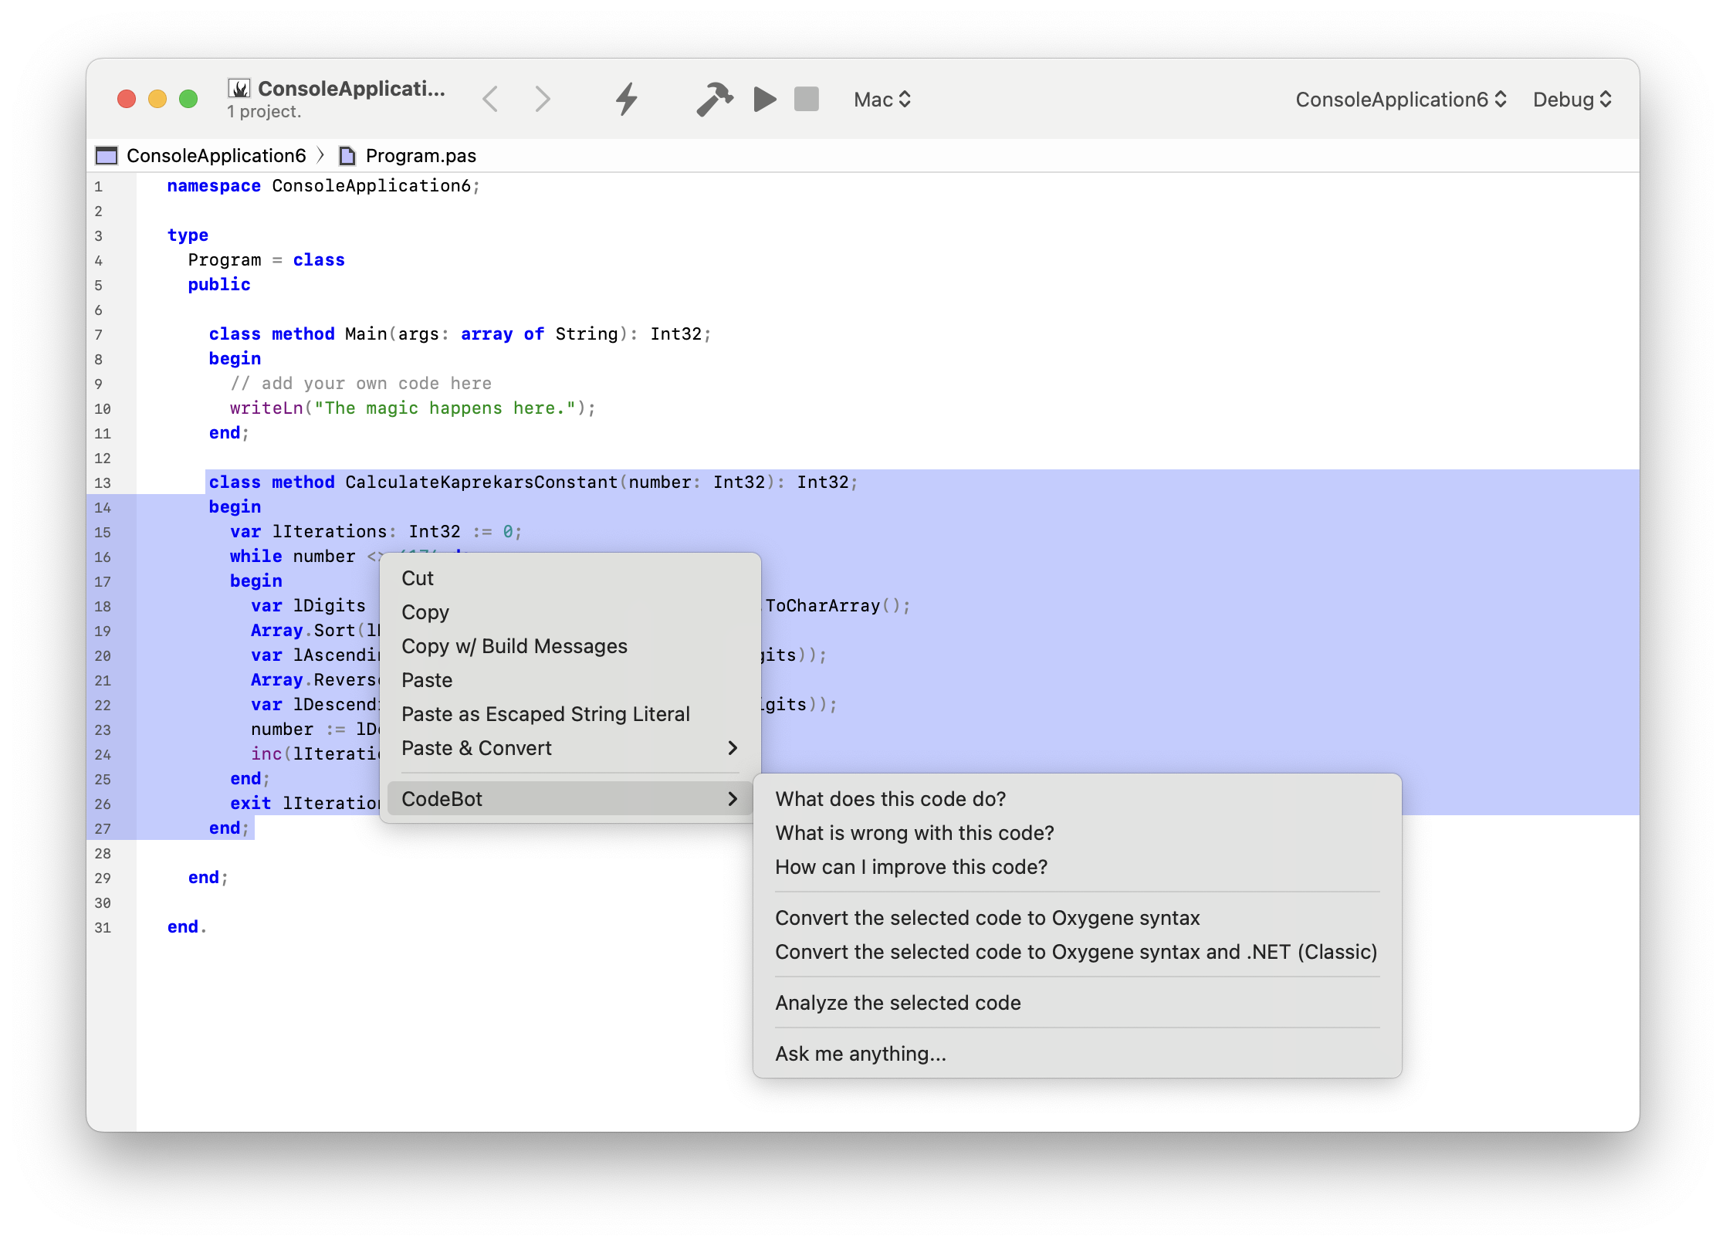The image size is (1726, 1246).
Task: Click the final 'end.' on line 31
Action: (x=187, y=927)
